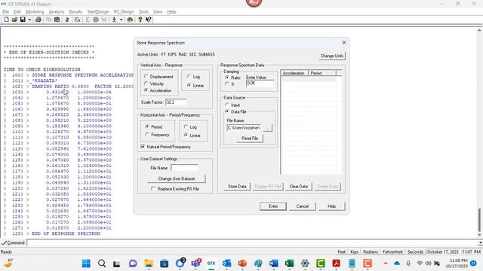
Task: Select Input as data source
Action: coord(227,105)
